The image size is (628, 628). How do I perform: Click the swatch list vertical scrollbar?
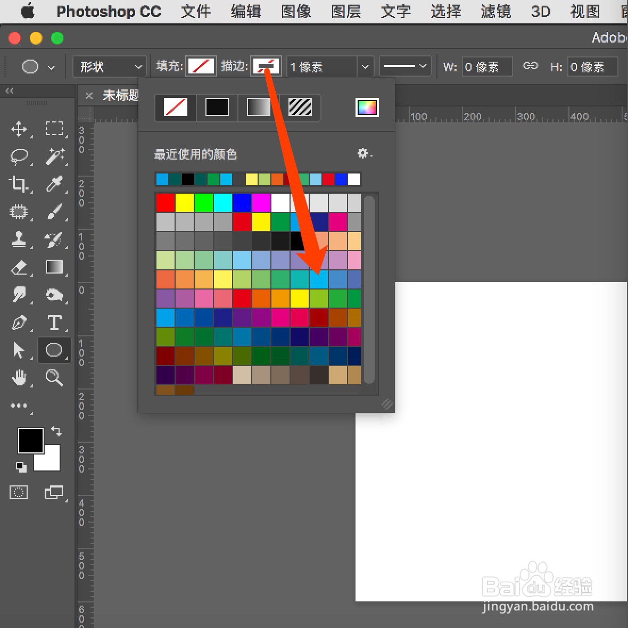tap(370, 289)
